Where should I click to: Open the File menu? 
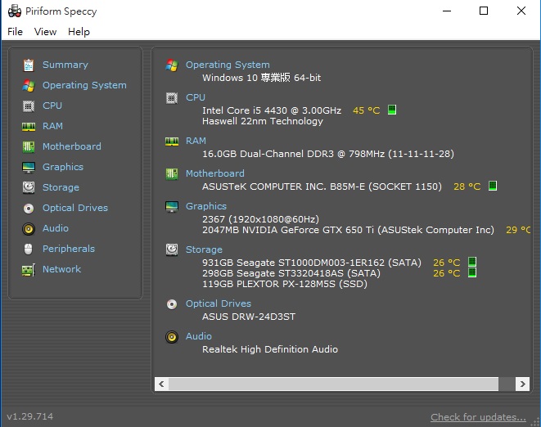click(x=16, y=32)
